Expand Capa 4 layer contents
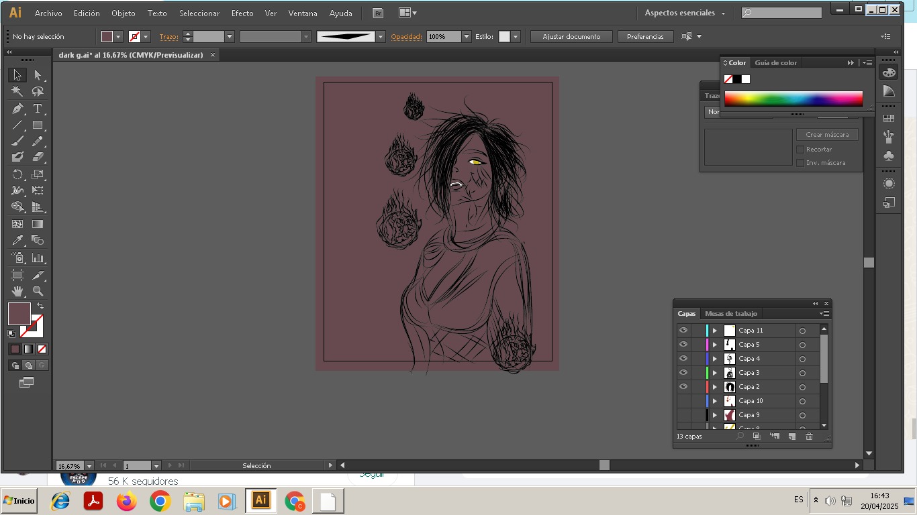 click(715, 359)
